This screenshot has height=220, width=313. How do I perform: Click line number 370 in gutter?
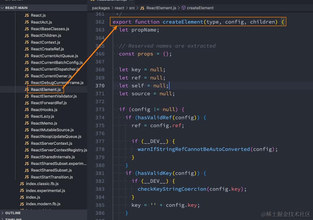(100, 86)
